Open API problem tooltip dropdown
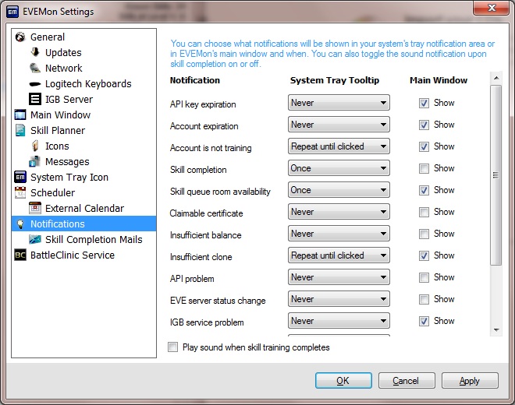Image resolution: width=515 pixels, height=405 pixels. [x=339, y=277]
